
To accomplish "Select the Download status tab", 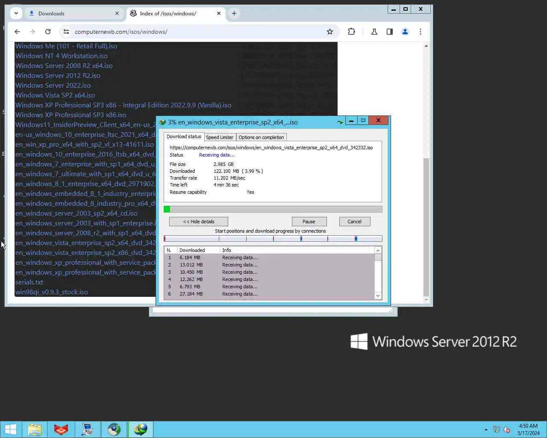I will 184,136.
